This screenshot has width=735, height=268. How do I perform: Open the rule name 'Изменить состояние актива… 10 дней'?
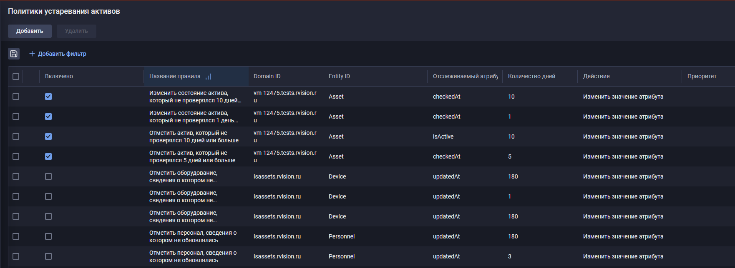[x=195, y=97]
